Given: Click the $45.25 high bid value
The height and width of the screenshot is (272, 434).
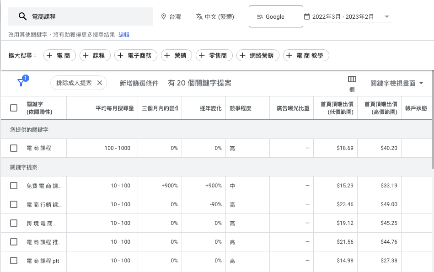Looking at the screenshot, I should tap(389, 223).
